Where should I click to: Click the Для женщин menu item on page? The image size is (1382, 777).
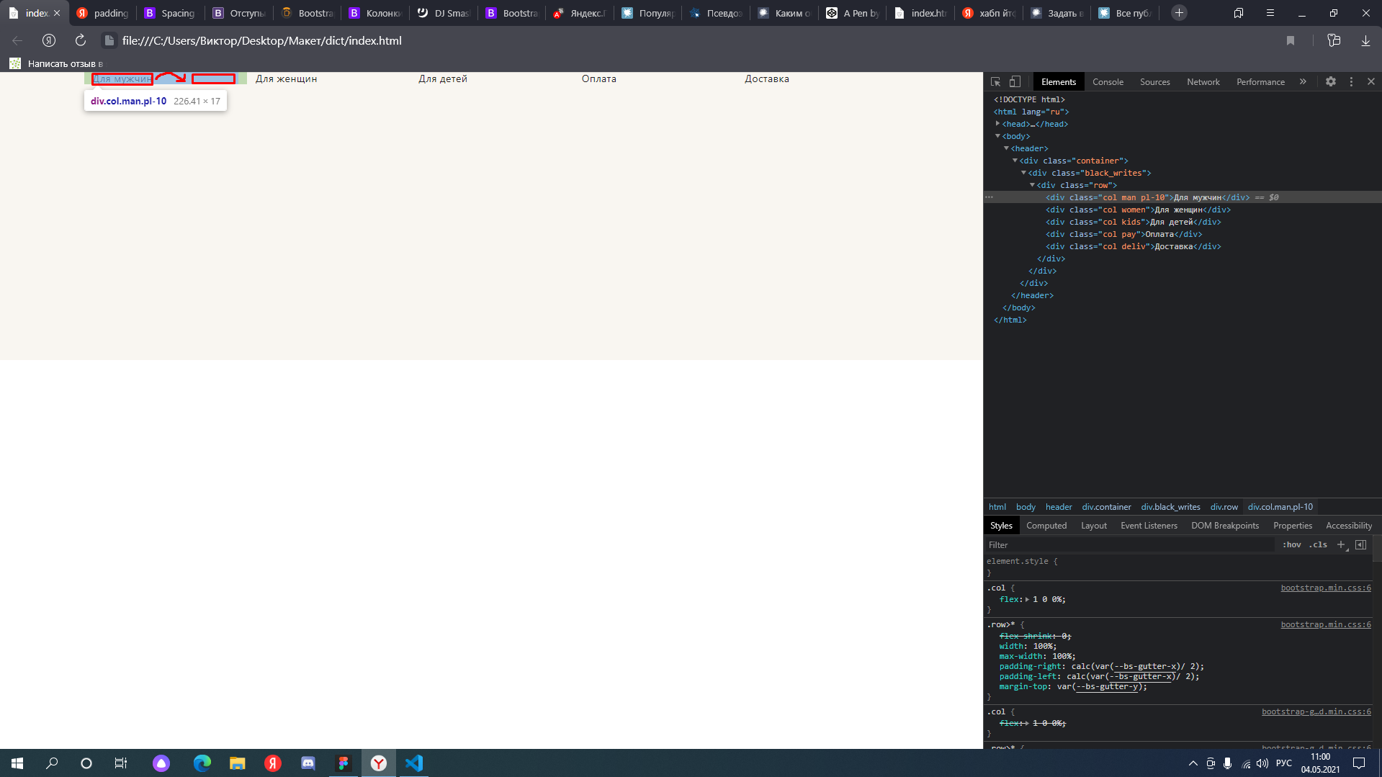coord(286,79)
